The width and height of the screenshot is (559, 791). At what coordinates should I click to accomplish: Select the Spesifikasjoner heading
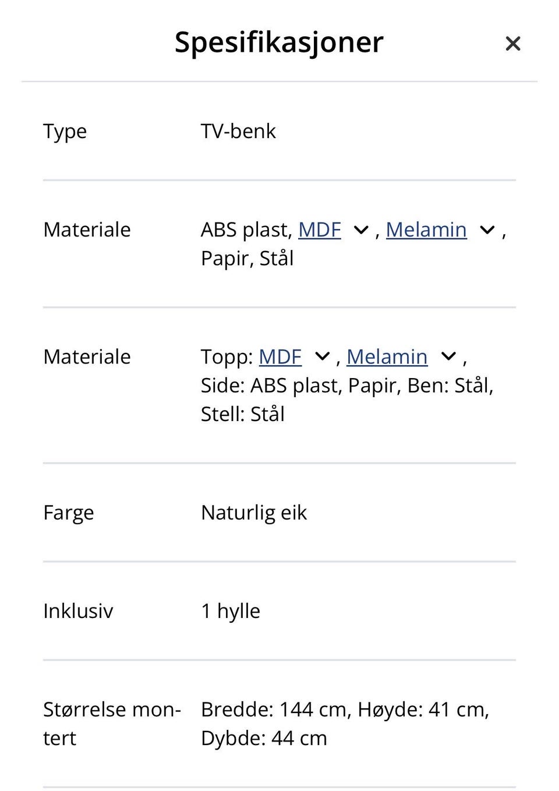coord(279,42)
